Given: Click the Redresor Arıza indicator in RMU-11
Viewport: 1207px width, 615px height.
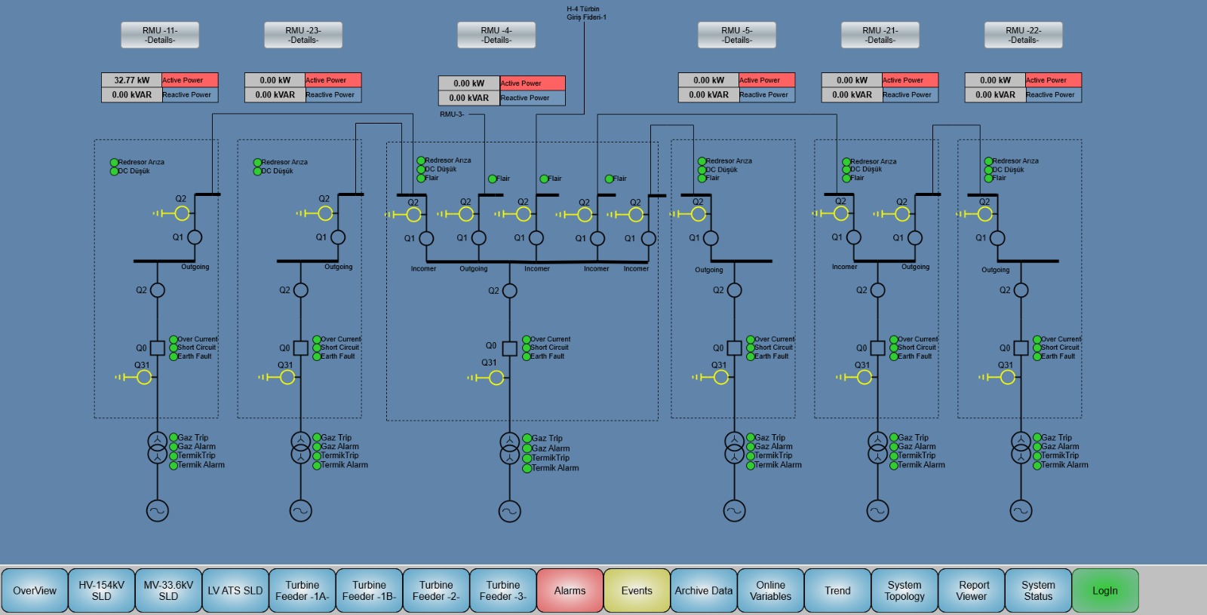Looking at the screenshot, I should (115, 163).
